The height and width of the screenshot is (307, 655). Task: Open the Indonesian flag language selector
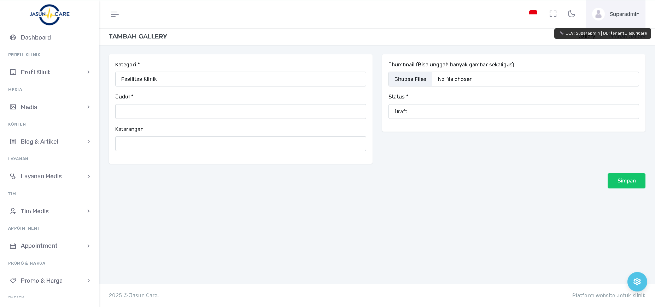click(533, 13)
